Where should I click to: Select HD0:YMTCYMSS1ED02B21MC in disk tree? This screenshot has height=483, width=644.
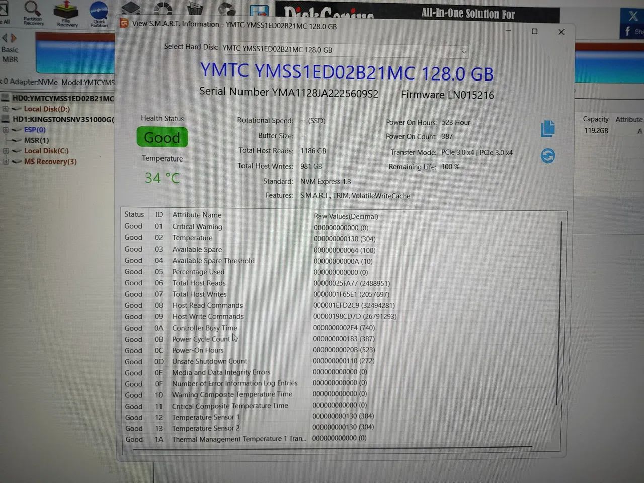(x=63, y=98)
